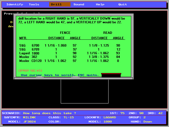This screenshot has width=169, height=127.
Task: Click the 2ND combination number 90
Action: click(x=141, y=113)
